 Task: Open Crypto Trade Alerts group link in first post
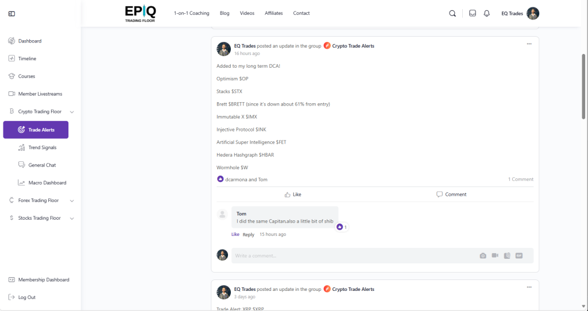point(353,46)
